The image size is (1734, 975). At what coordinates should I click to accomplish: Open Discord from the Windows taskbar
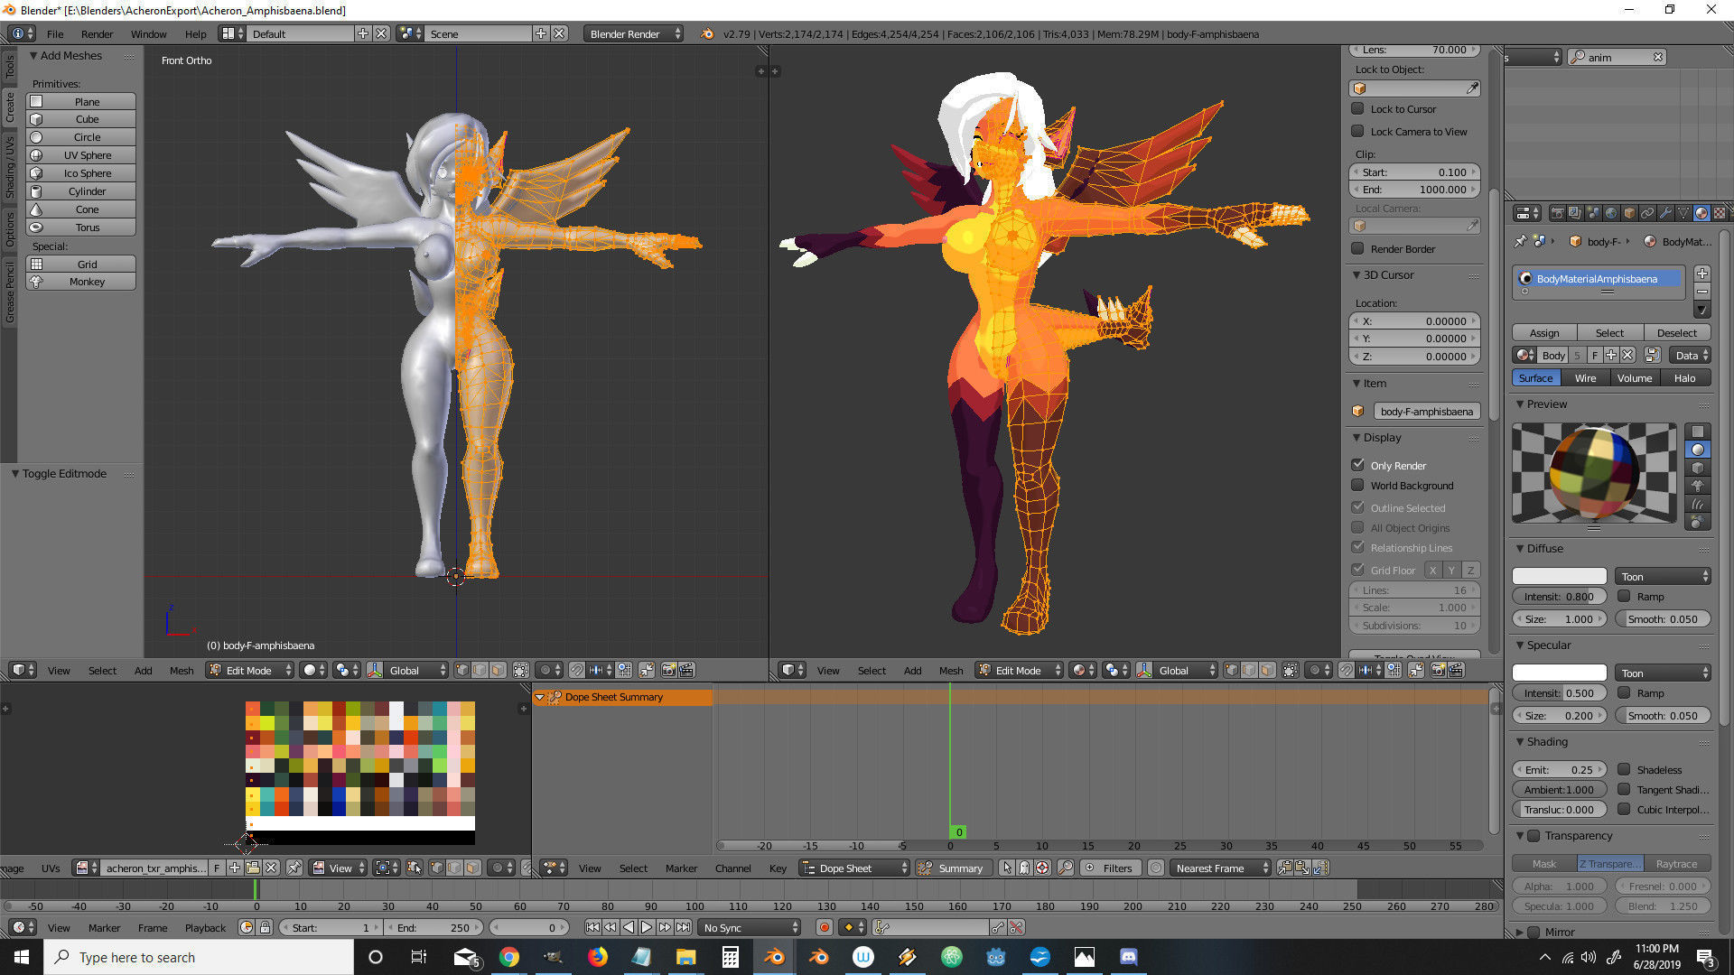point(1129,957)
